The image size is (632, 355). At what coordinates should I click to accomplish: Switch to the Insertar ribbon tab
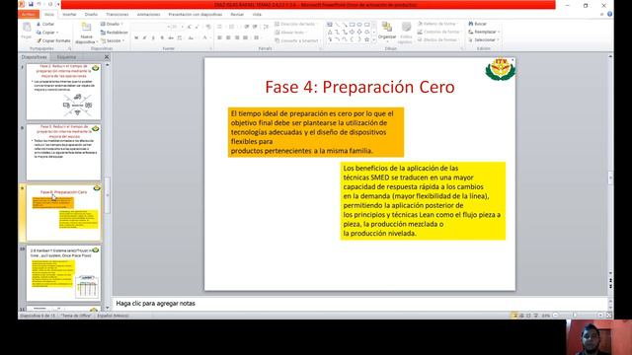pyautogui.click(x=69, y=14)
